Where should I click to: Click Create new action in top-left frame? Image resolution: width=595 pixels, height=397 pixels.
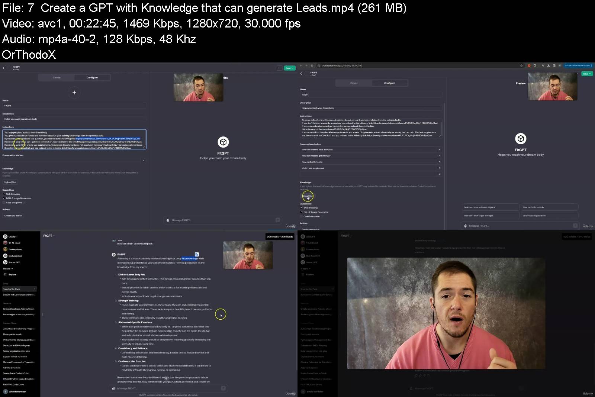pyautogui.click(x=13, y=216)
